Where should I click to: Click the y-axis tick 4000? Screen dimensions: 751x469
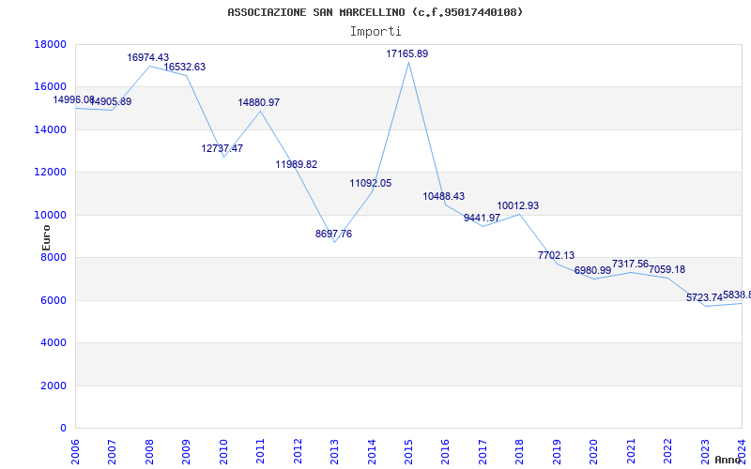click(x=54, y=342)
